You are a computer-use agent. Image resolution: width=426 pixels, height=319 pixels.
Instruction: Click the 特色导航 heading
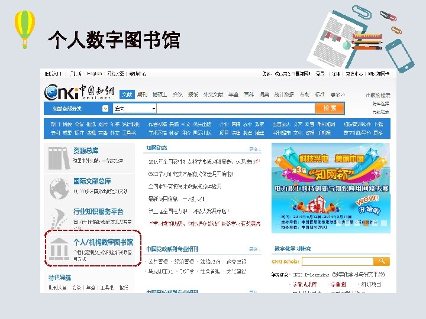[x=60, y=278]
